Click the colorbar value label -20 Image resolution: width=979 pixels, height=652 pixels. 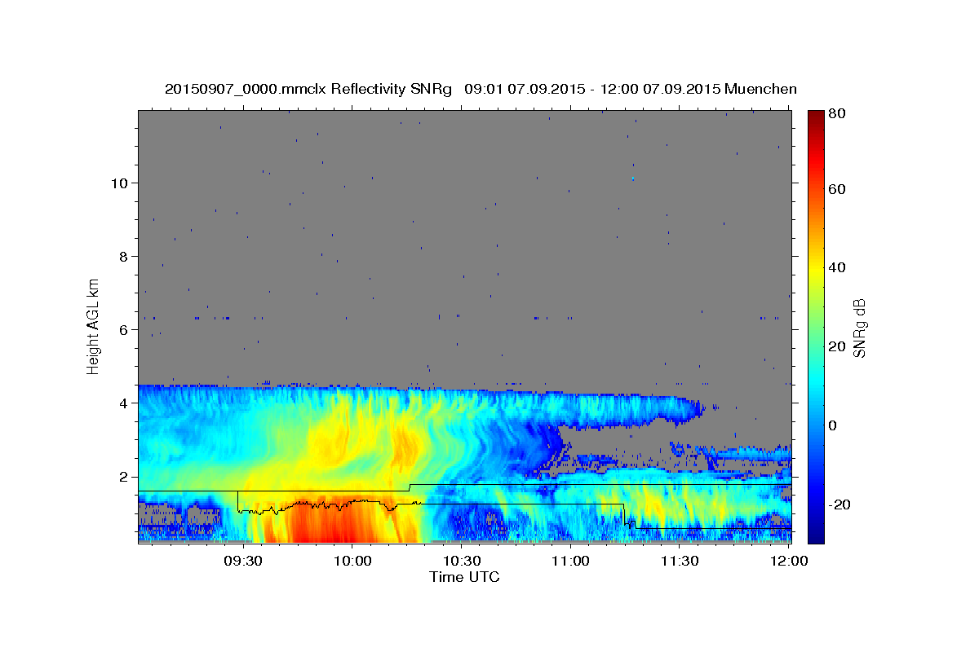pyautogui.click(x=840, y=504)
